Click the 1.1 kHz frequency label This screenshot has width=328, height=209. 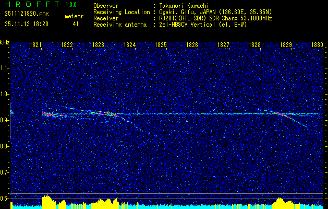(4, 68)
